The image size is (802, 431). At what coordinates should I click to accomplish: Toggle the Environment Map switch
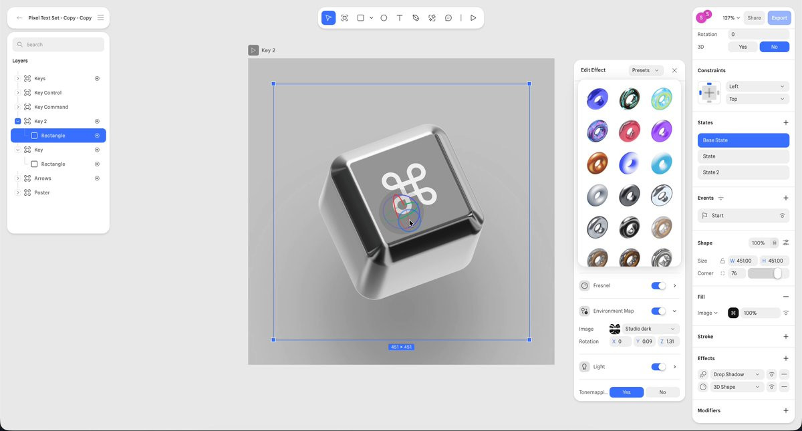tap(658, 311)
